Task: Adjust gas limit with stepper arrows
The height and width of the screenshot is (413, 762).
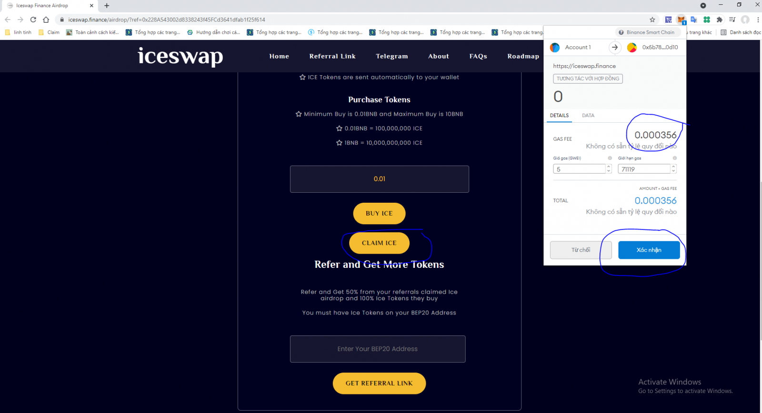Action: tap(673, 168)
